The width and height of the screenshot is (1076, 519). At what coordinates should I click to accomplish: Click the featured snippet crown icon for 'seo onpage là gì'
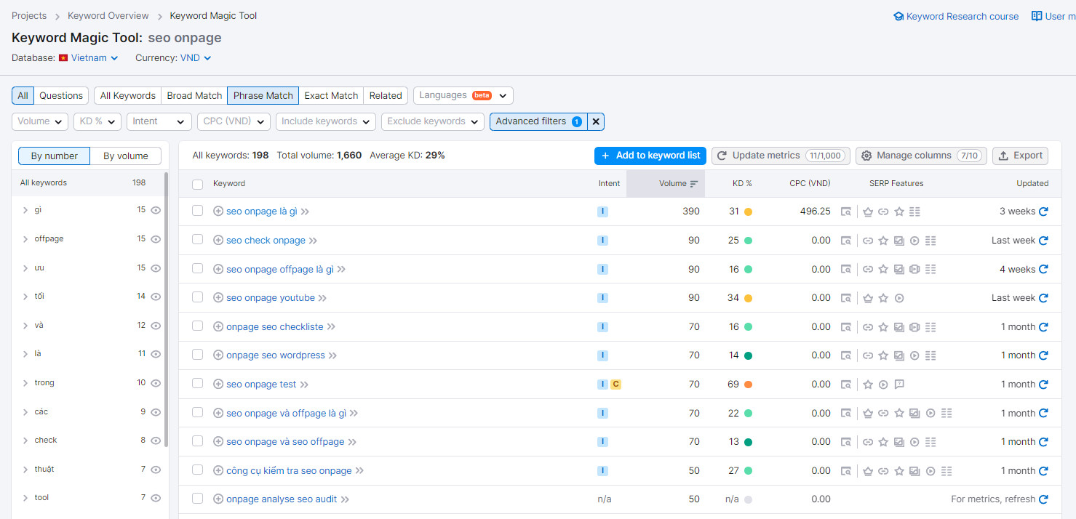click(867, 212)
